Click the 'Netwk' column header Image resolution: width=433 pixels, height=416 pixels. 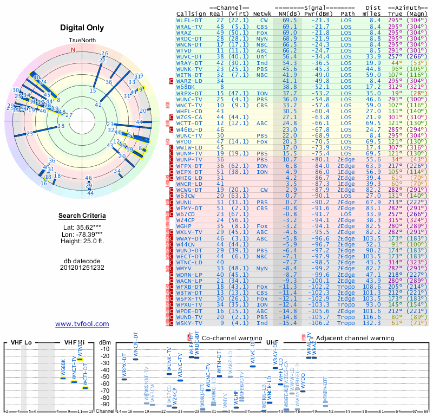(x=262, y=14)
